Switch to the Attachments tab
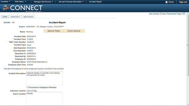The width and height of the screenshot is (189, 106). pos(28,17)
